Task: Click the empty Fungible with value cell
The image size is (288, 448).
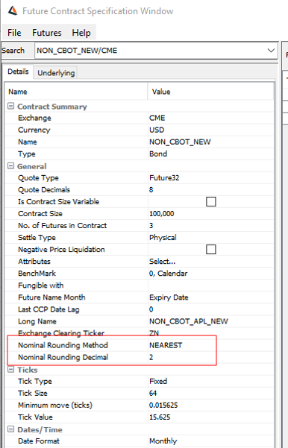Action: pyautogui.click(x=211, y=285)
